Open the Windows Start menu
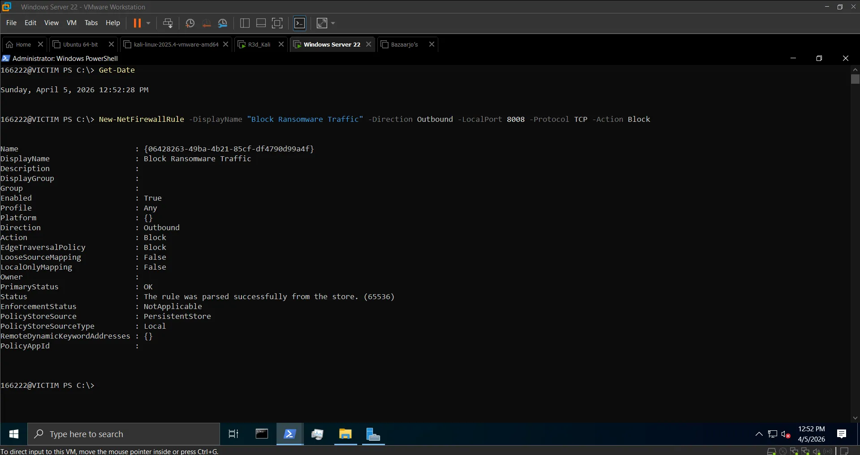The image size is (860, 455). click(14, 434)
